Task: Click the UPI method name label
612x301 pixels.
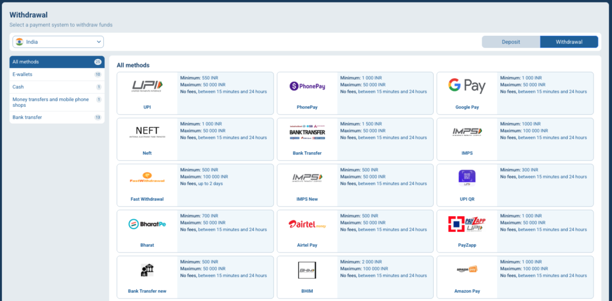Action: (x=147, y=107)
